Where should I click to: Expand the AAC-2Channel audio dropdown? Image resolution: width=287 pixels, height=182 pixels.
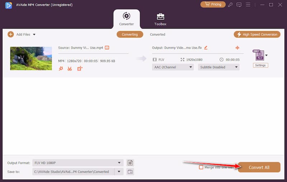point(173,67)
